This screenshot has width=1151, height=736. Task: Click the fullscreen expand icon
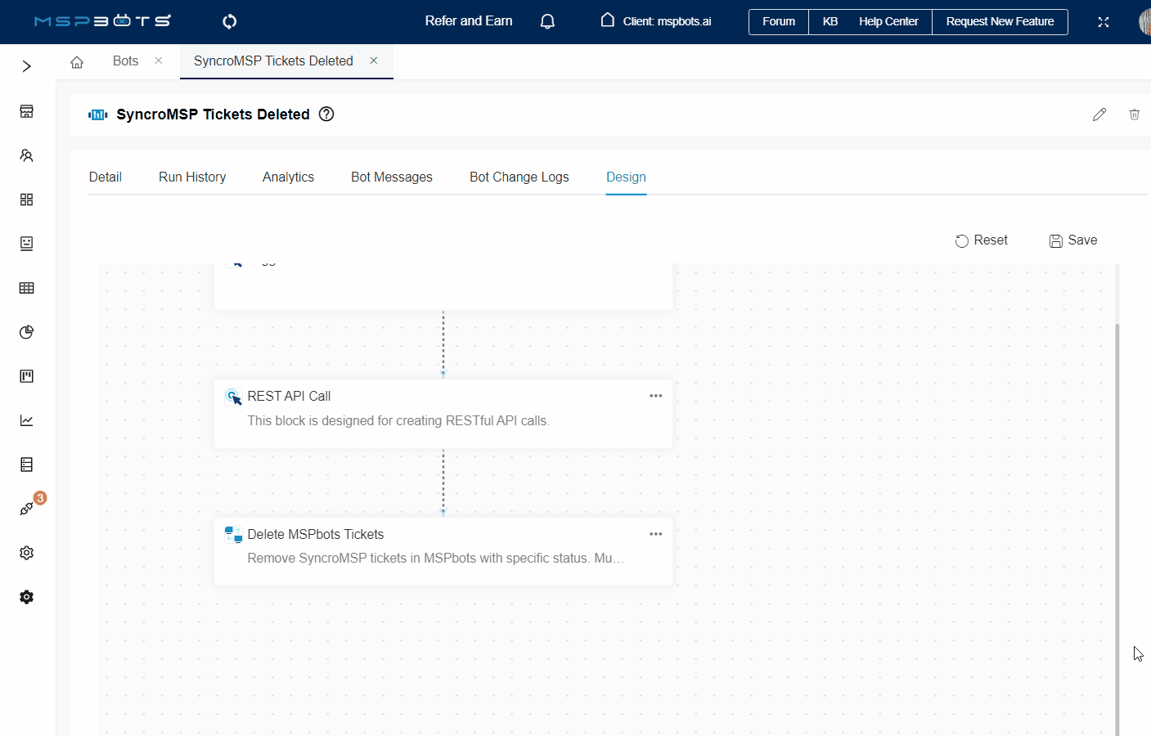click(1103, 22)
